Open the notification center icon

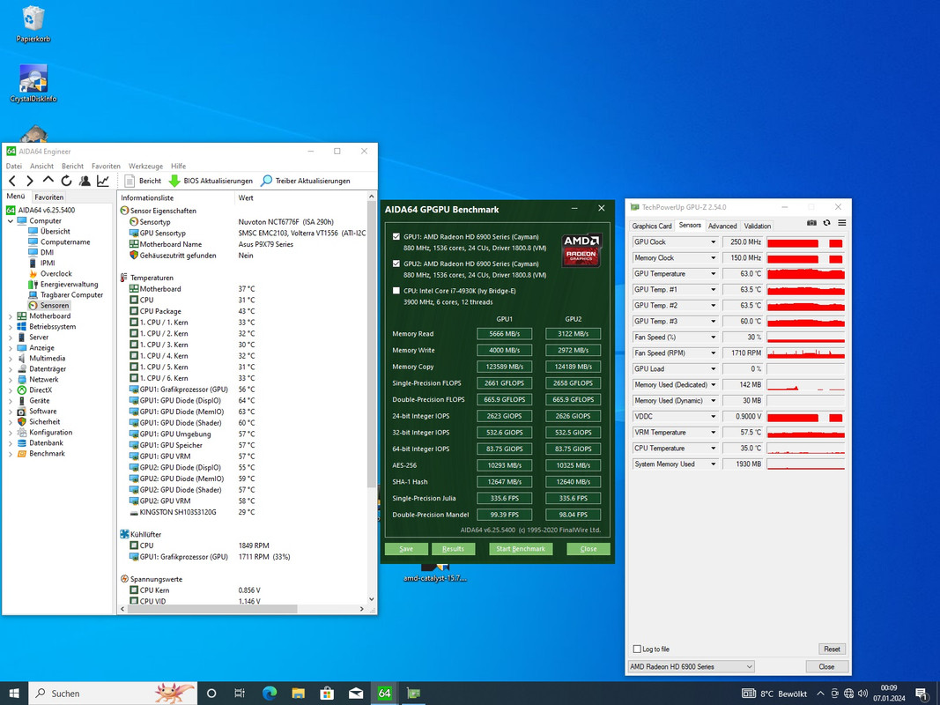coord(922,694)
